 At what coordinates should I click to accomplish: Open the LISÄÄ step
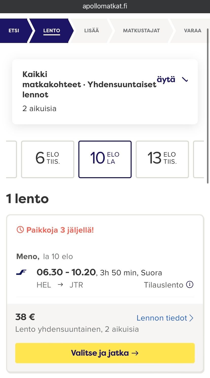[92, 31]
